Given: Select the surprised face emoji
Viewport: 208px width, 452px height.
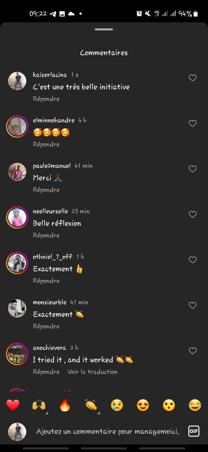Looking at the screenshot, I should tap(169, 405).
